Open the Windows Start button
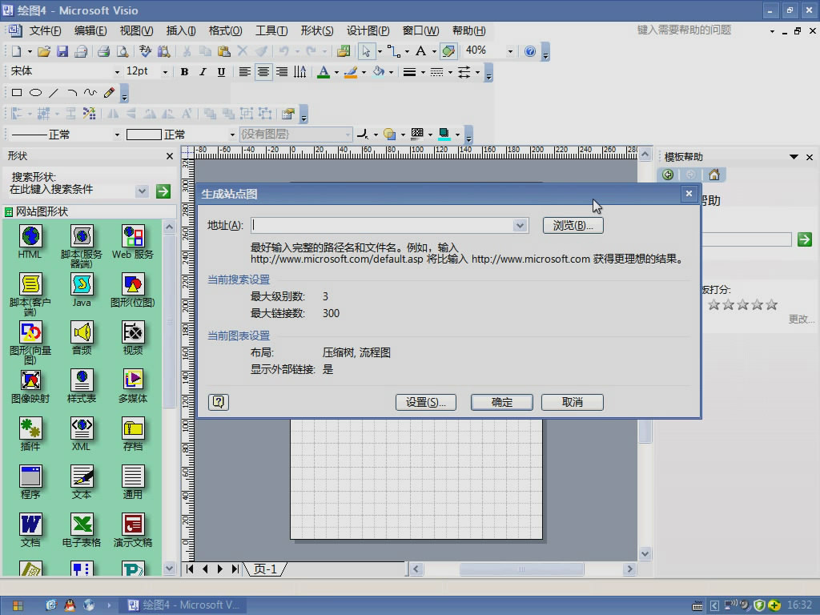The height and width of the screenshot is (615, 820). (18, 605)
